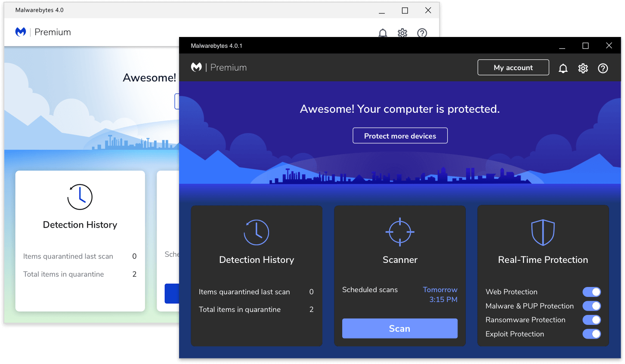Click the shield Real-Time Protection icon
The width and height of the screenshot is (625, 364).
click(543, 232)
